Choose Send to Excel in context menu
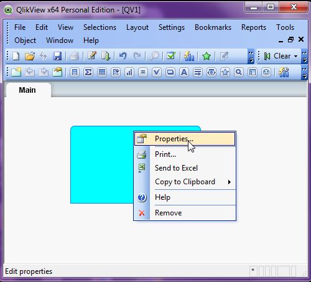 click(185, 168)
